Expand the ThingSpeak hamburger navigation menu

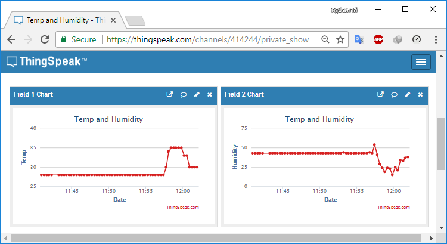(421, 62)
